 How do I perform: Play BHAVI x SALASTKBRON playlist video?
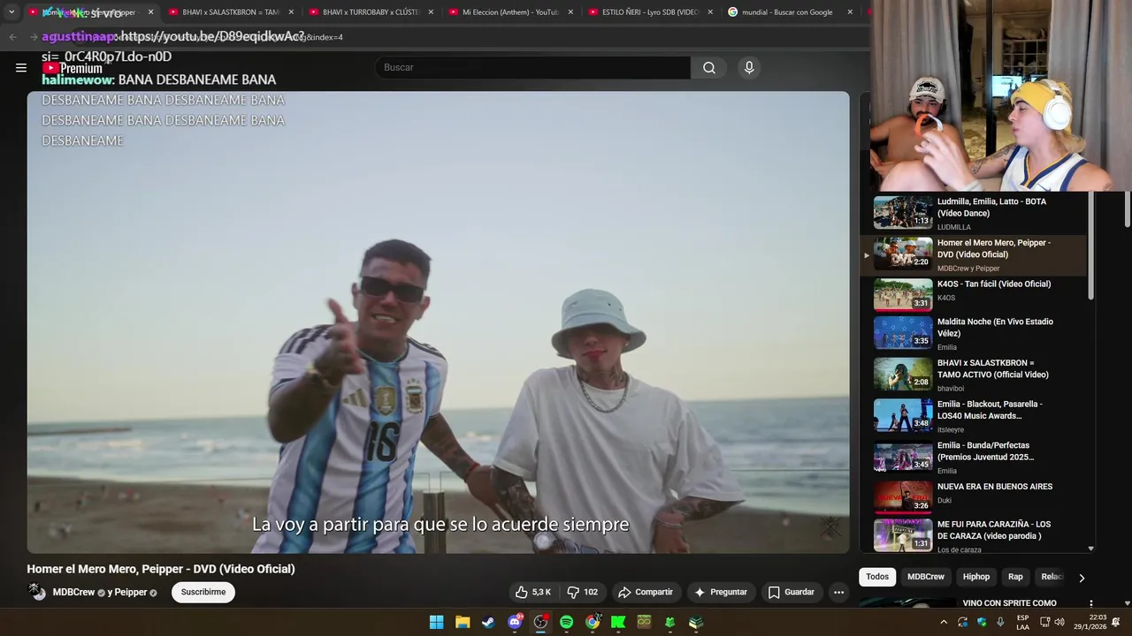tap(973, 375)
